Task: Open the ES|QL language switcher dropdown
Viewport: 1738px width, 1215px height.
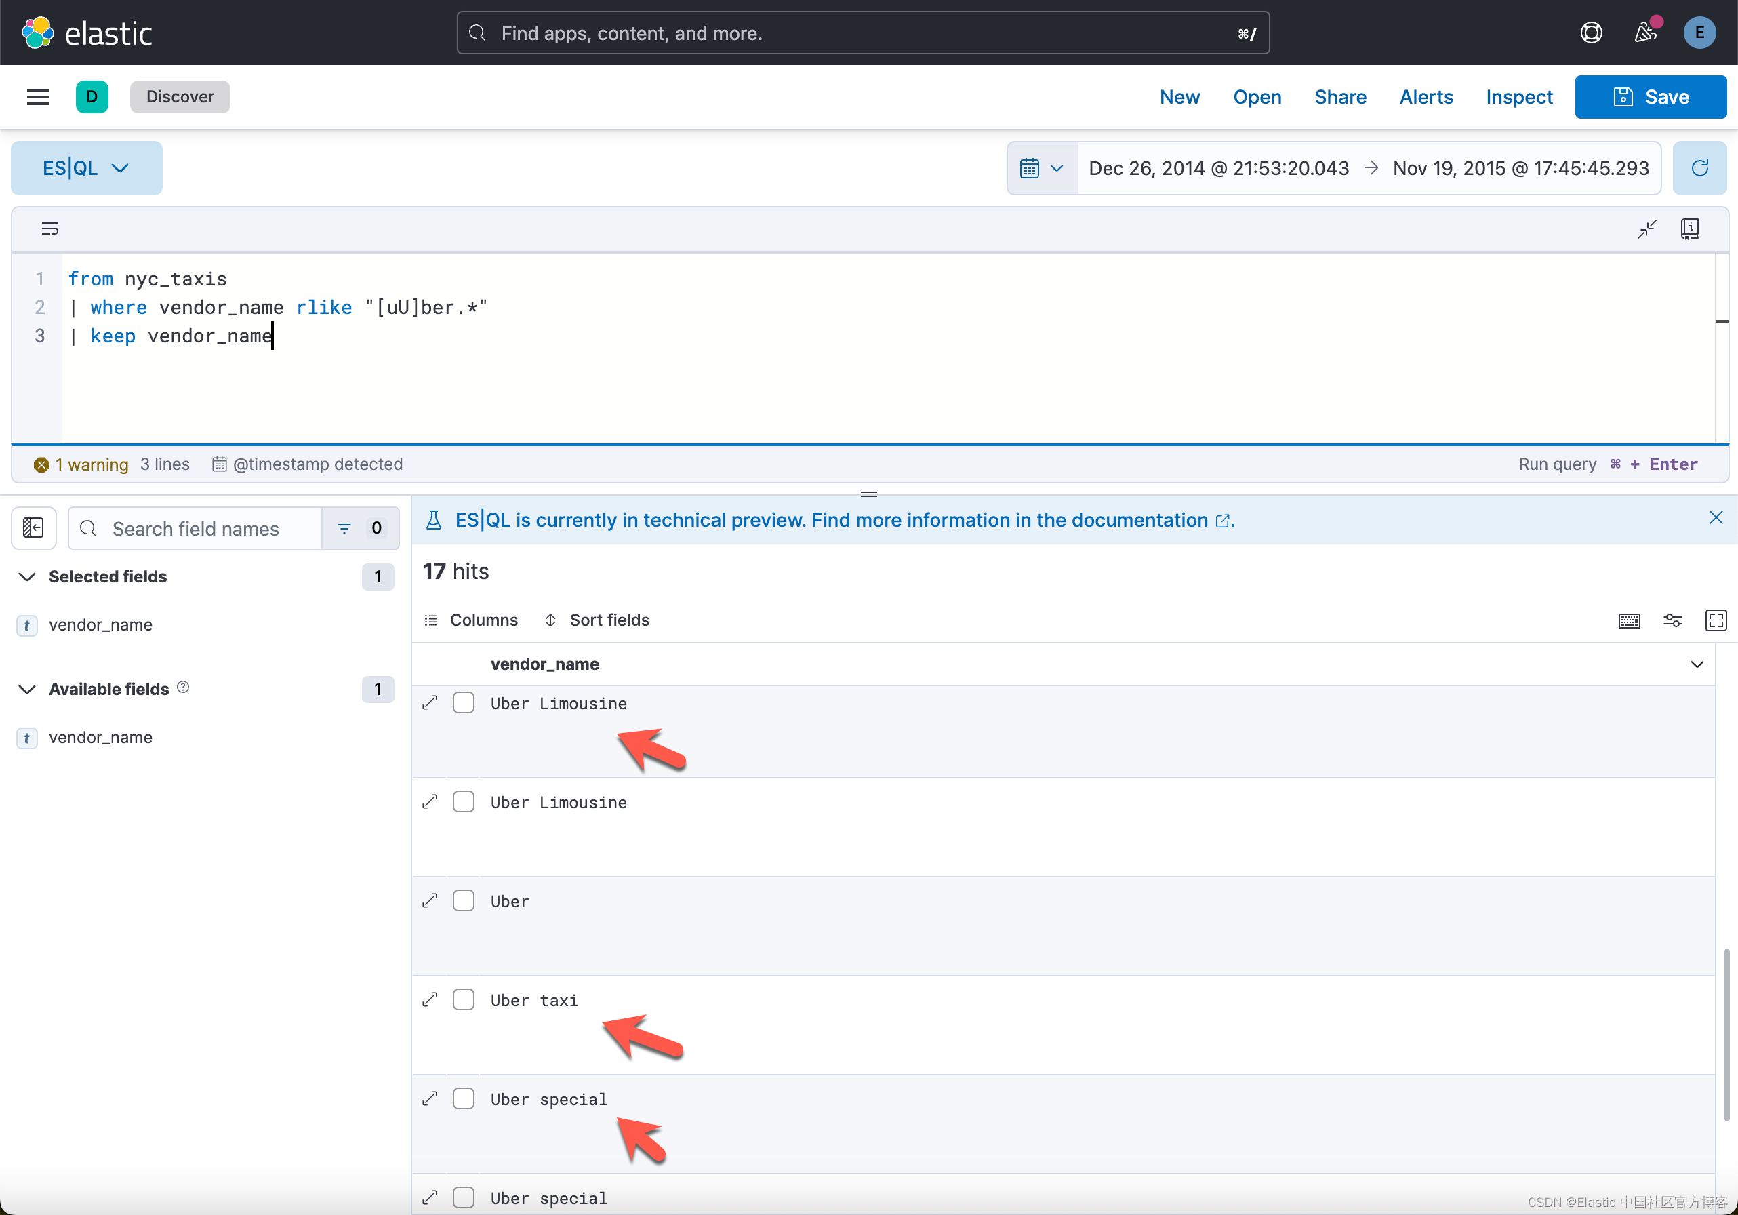Action: point(85,167)
